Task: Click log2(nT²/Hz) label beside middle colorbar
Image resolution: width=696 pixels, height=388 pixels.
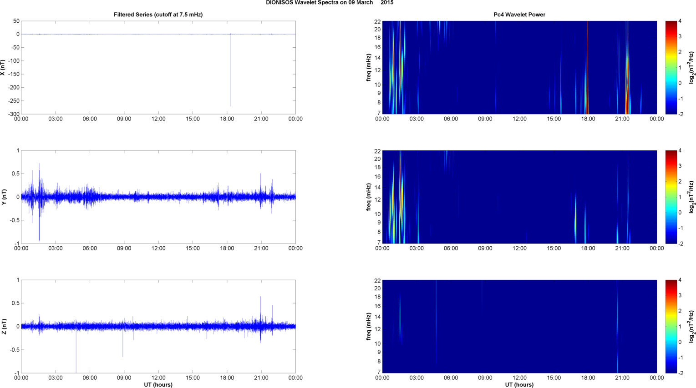Action: coord(692,197)
